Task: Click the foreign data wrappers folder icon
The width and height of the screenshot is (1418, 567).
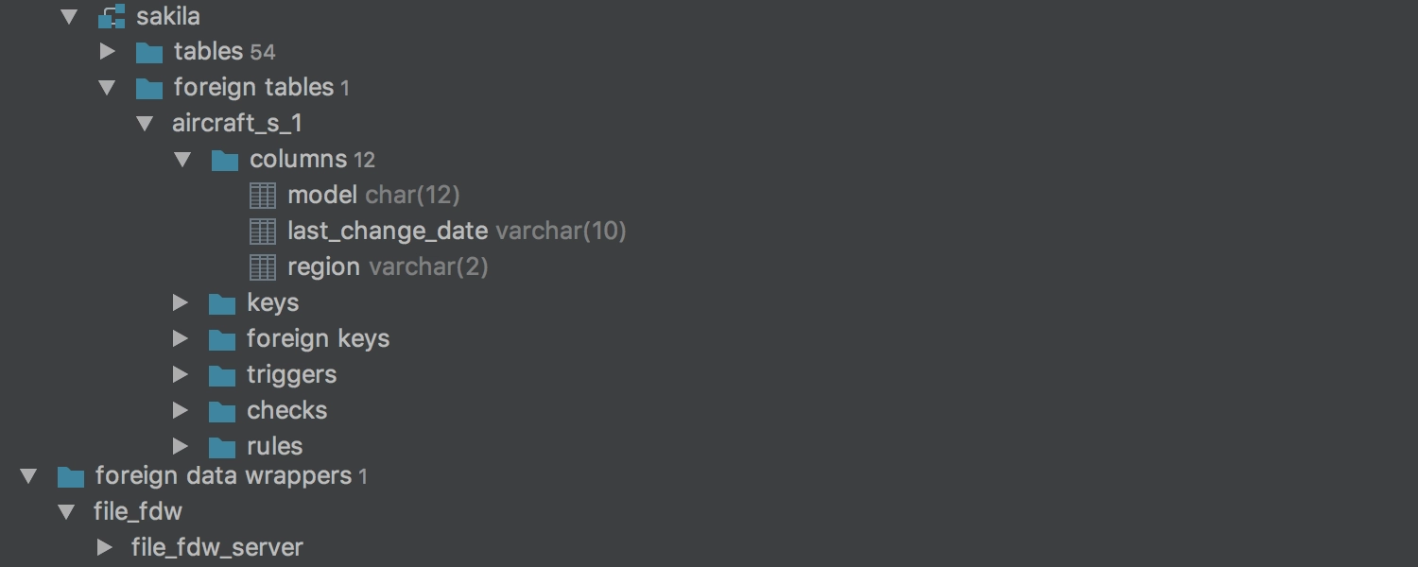Action: coord(71,476)
